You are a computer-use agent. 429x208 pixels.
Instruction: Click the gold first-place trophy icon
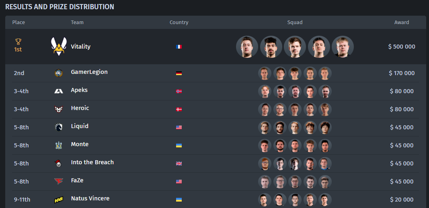point(18,41)
